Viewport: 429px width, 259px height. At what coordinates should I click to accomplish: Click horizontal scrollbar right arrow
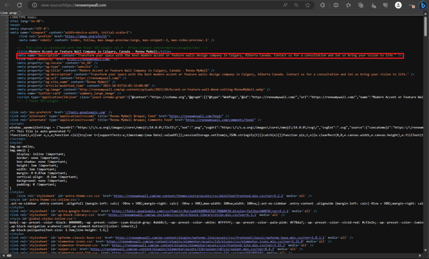(420, 256)
